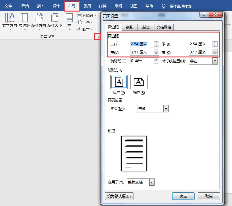This screenshot has height=206, width=232.
Task: Select the 版式 dialog tab
Action: (146, 27)
